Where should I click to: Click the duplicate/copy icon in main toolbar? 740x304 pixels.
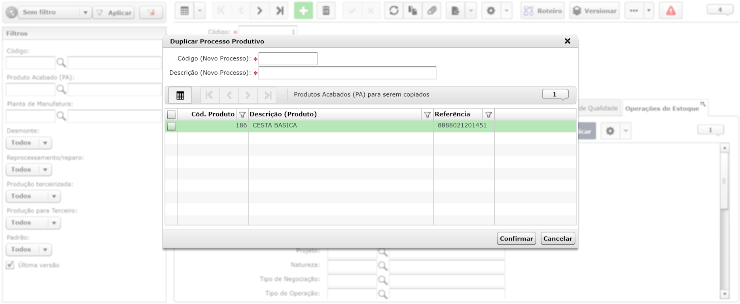pyautogui.click(x=413, y=11)
